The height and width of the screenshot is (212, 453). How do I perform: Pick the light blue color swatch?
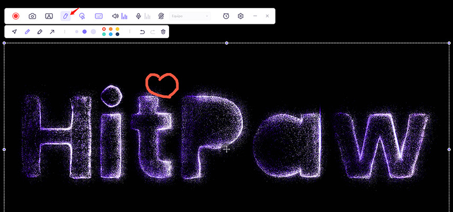[111, 34]
